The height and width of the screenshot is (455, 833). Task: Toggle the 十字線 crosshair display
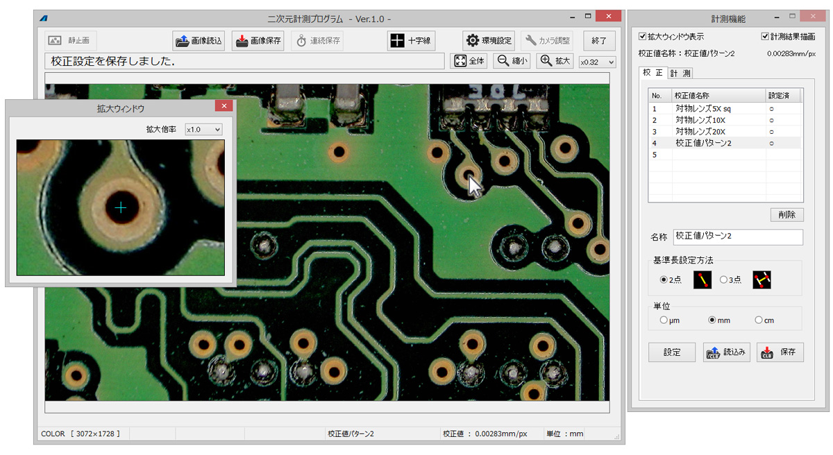point(411,41)
